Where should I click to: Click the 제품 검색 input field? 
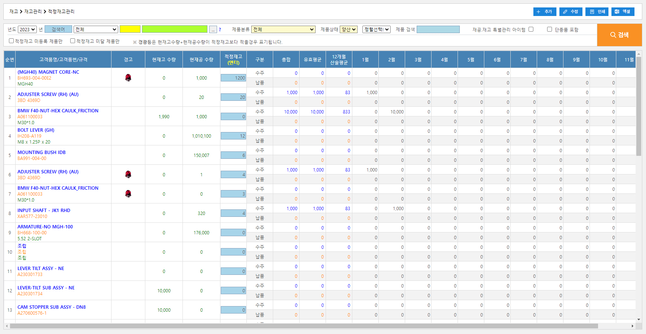438,29
